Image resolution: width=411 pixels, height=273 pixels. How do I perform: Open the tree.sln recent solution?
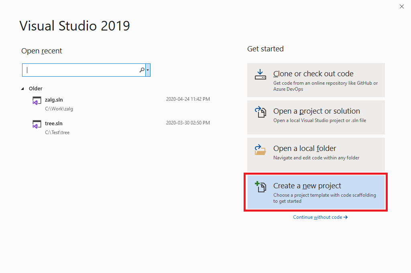(x=54, y=123)
